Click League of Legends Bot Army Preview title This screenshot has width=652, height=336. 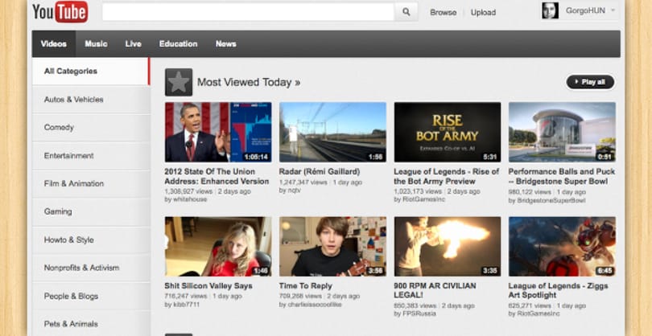446,177
